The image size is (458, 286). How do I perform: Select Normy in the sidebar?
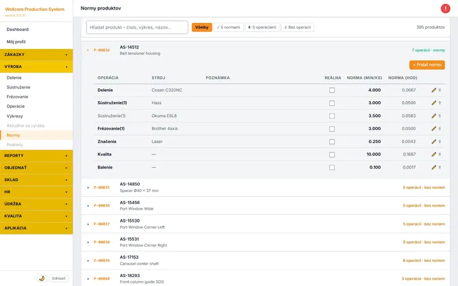click(36, 135)
